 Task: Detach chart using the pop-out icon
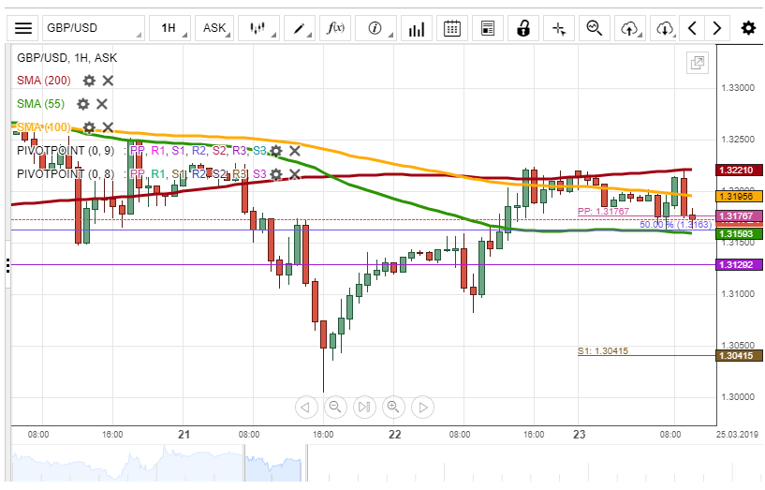pos(697,64)
